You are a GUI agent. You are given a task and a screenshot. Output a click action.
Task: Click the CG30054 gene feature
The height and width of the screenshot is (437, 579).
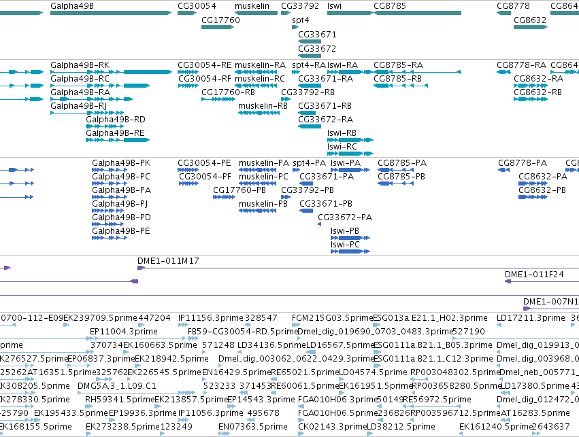(x=187, y=13)
